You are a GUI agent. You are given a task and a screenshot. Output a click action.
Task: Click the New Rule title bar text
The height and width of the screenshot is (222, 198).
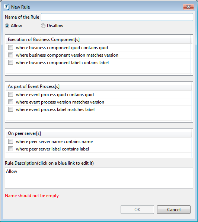point(20,7)
